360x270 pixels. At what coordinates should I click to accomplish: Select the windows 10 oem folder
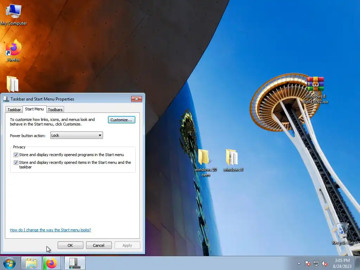205,163
